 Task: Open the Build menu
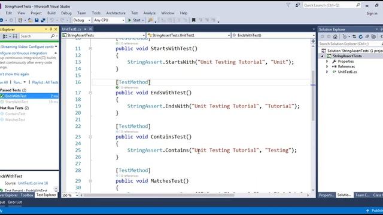pos(51,13)
